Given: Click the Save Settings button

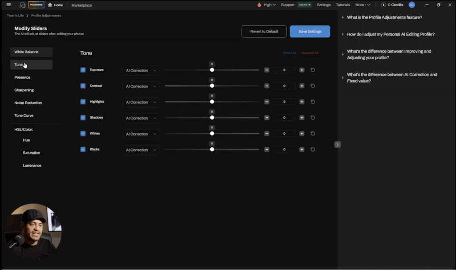Looking at the screenshot, I should pos(310,31).
